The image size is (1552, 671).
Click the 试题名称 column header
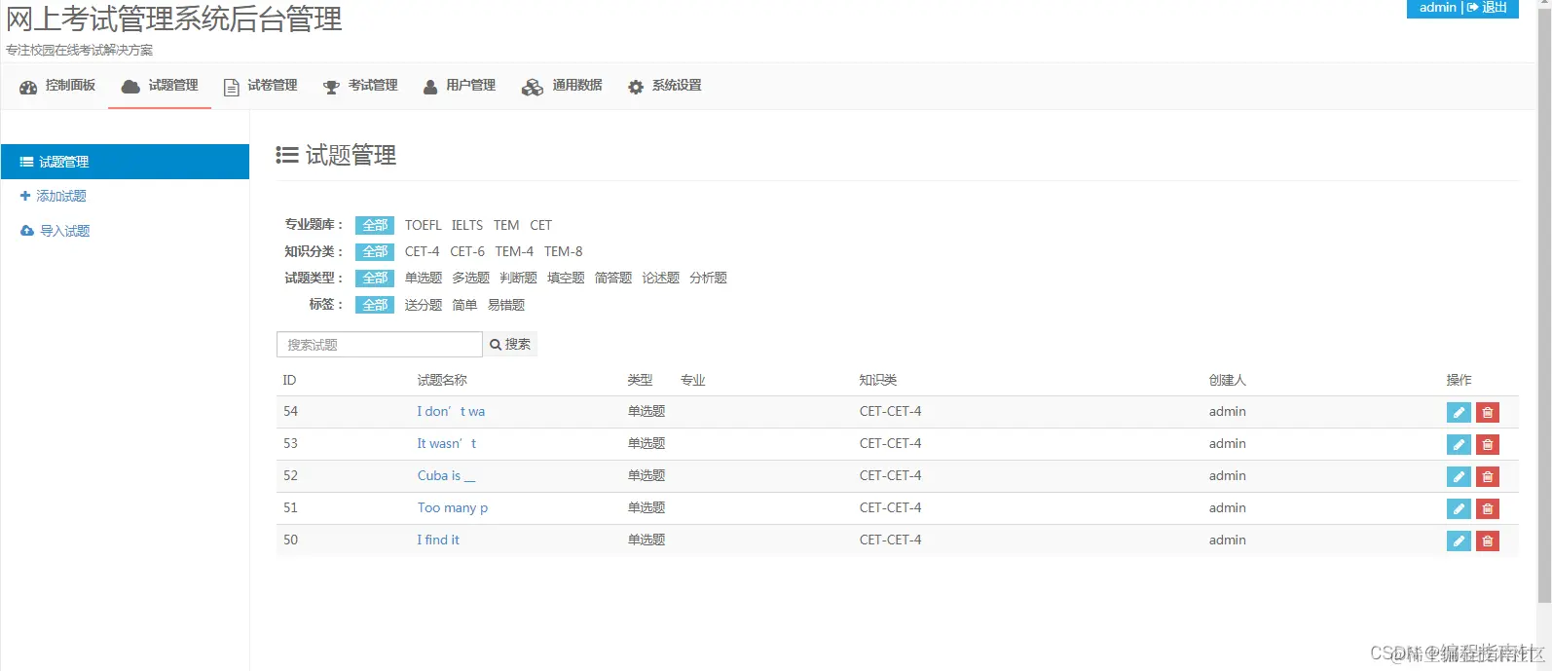442,380
